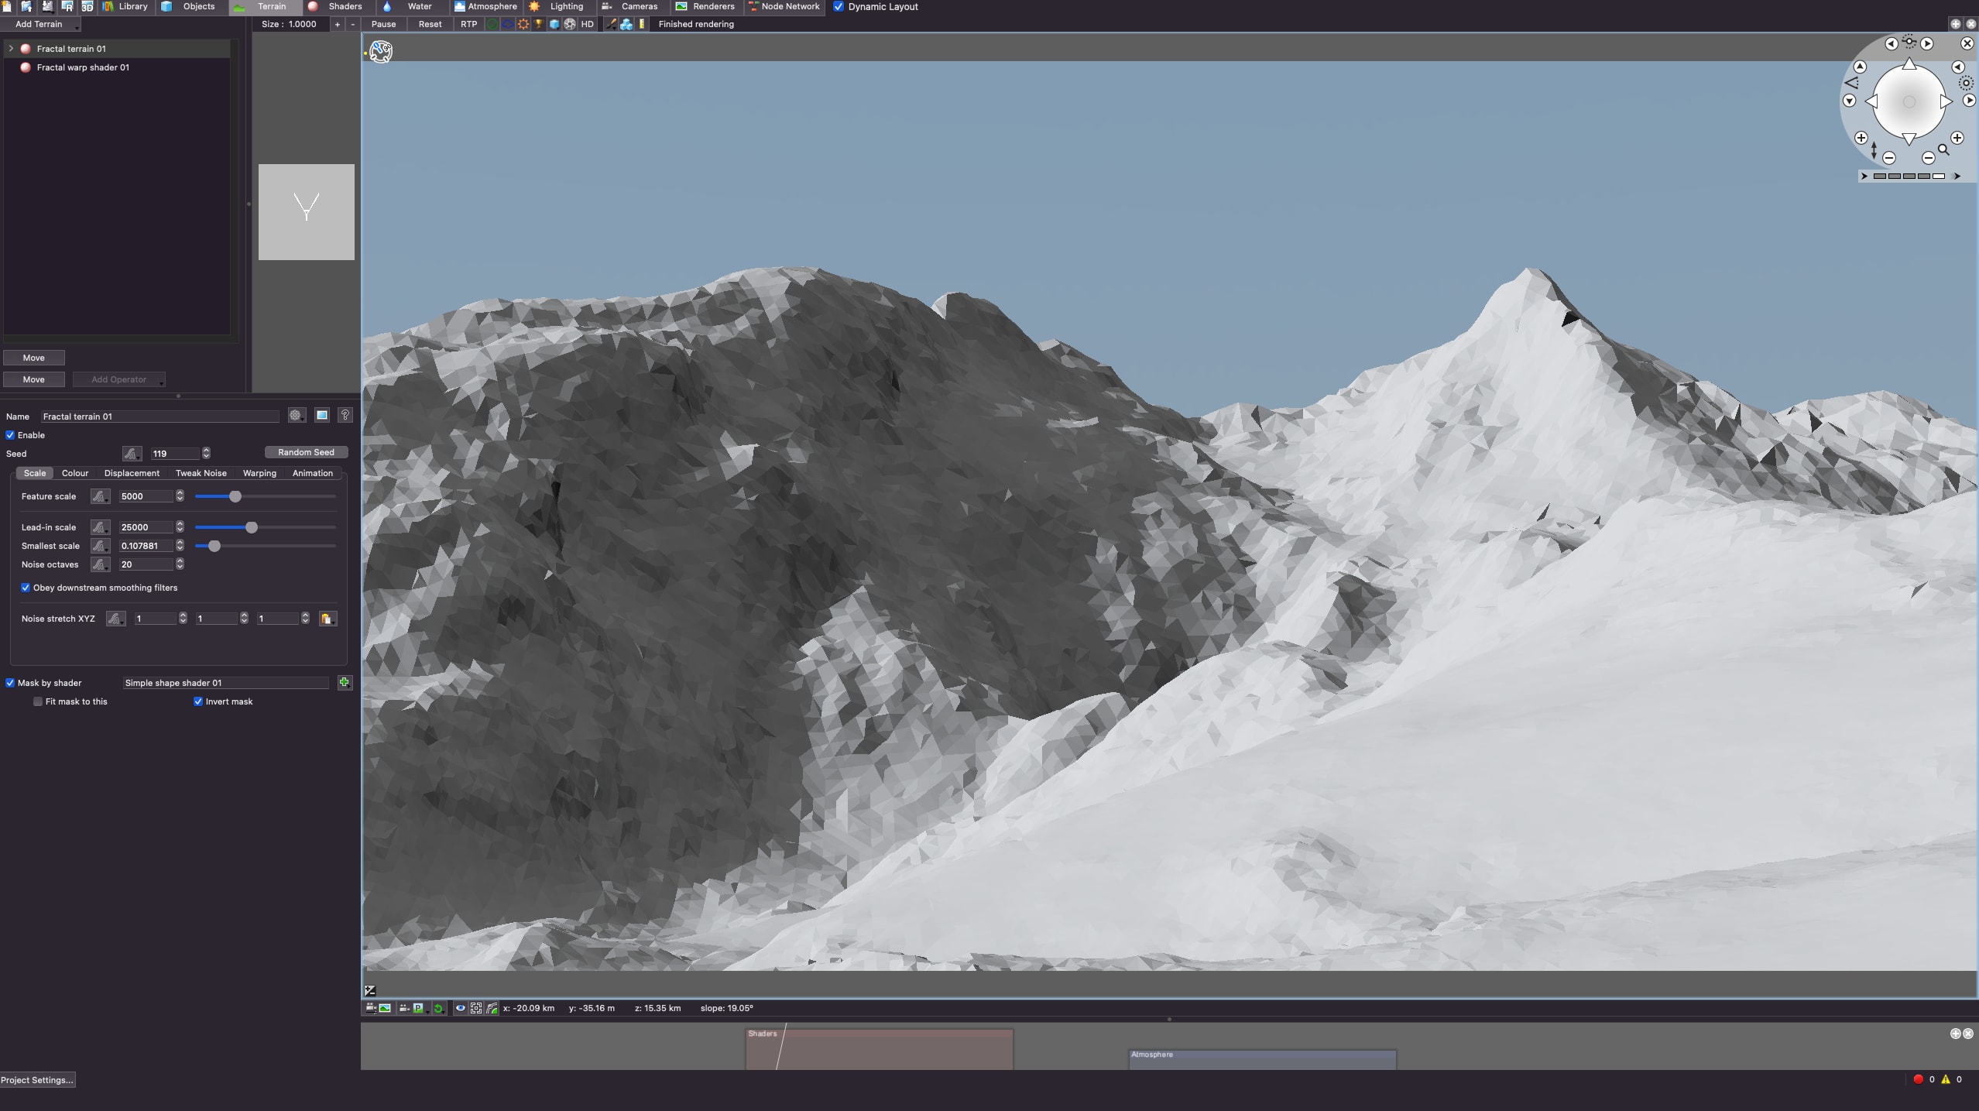Click the eye visibility icon below the preview
The image size is (1979, 1111).
click(460, 1008)
